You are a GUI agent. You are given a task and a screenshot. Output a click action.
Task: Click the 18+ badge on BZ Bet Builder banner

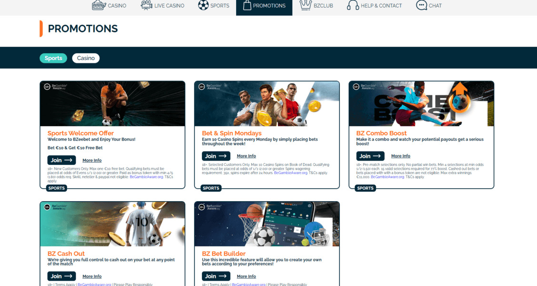(x=202, y=207)
